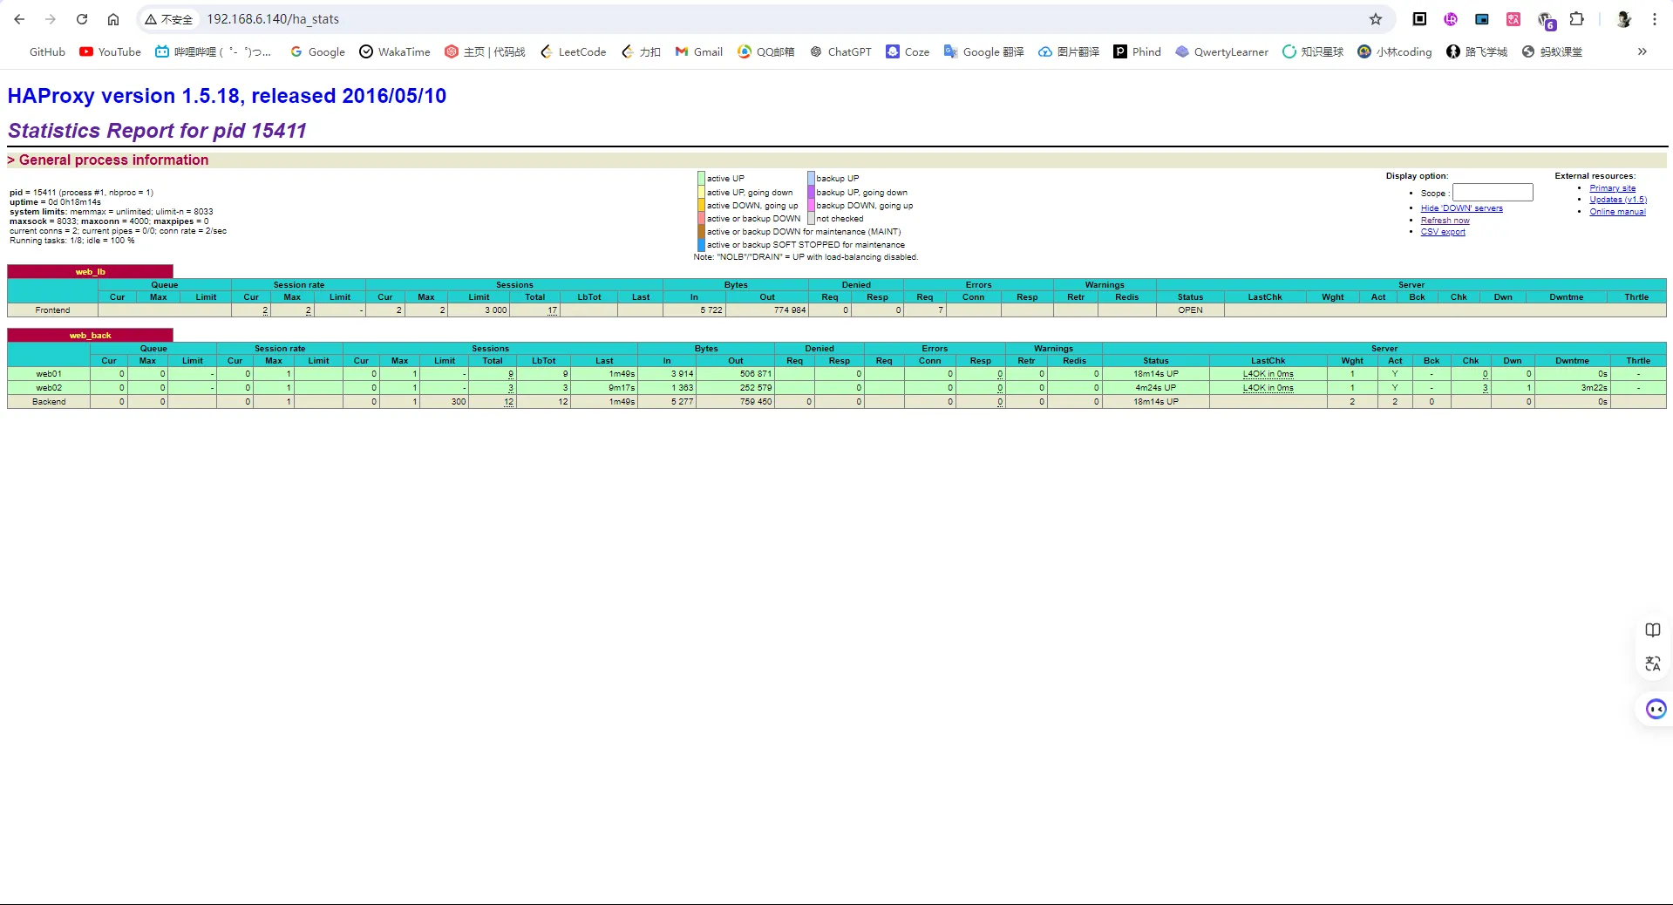
Task: Bookmark this page with star icon
Action: [x=1376, y=19]
